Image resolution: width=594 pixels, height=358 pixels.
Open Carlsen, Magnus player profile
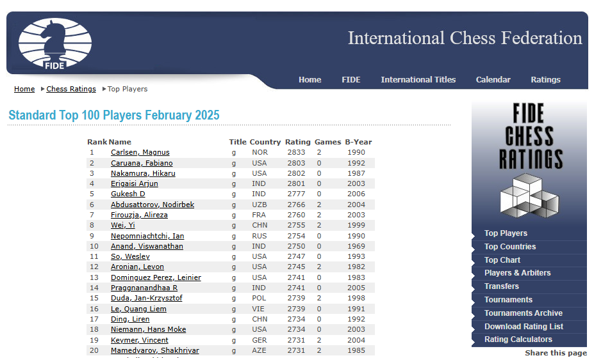click(140, 153)
